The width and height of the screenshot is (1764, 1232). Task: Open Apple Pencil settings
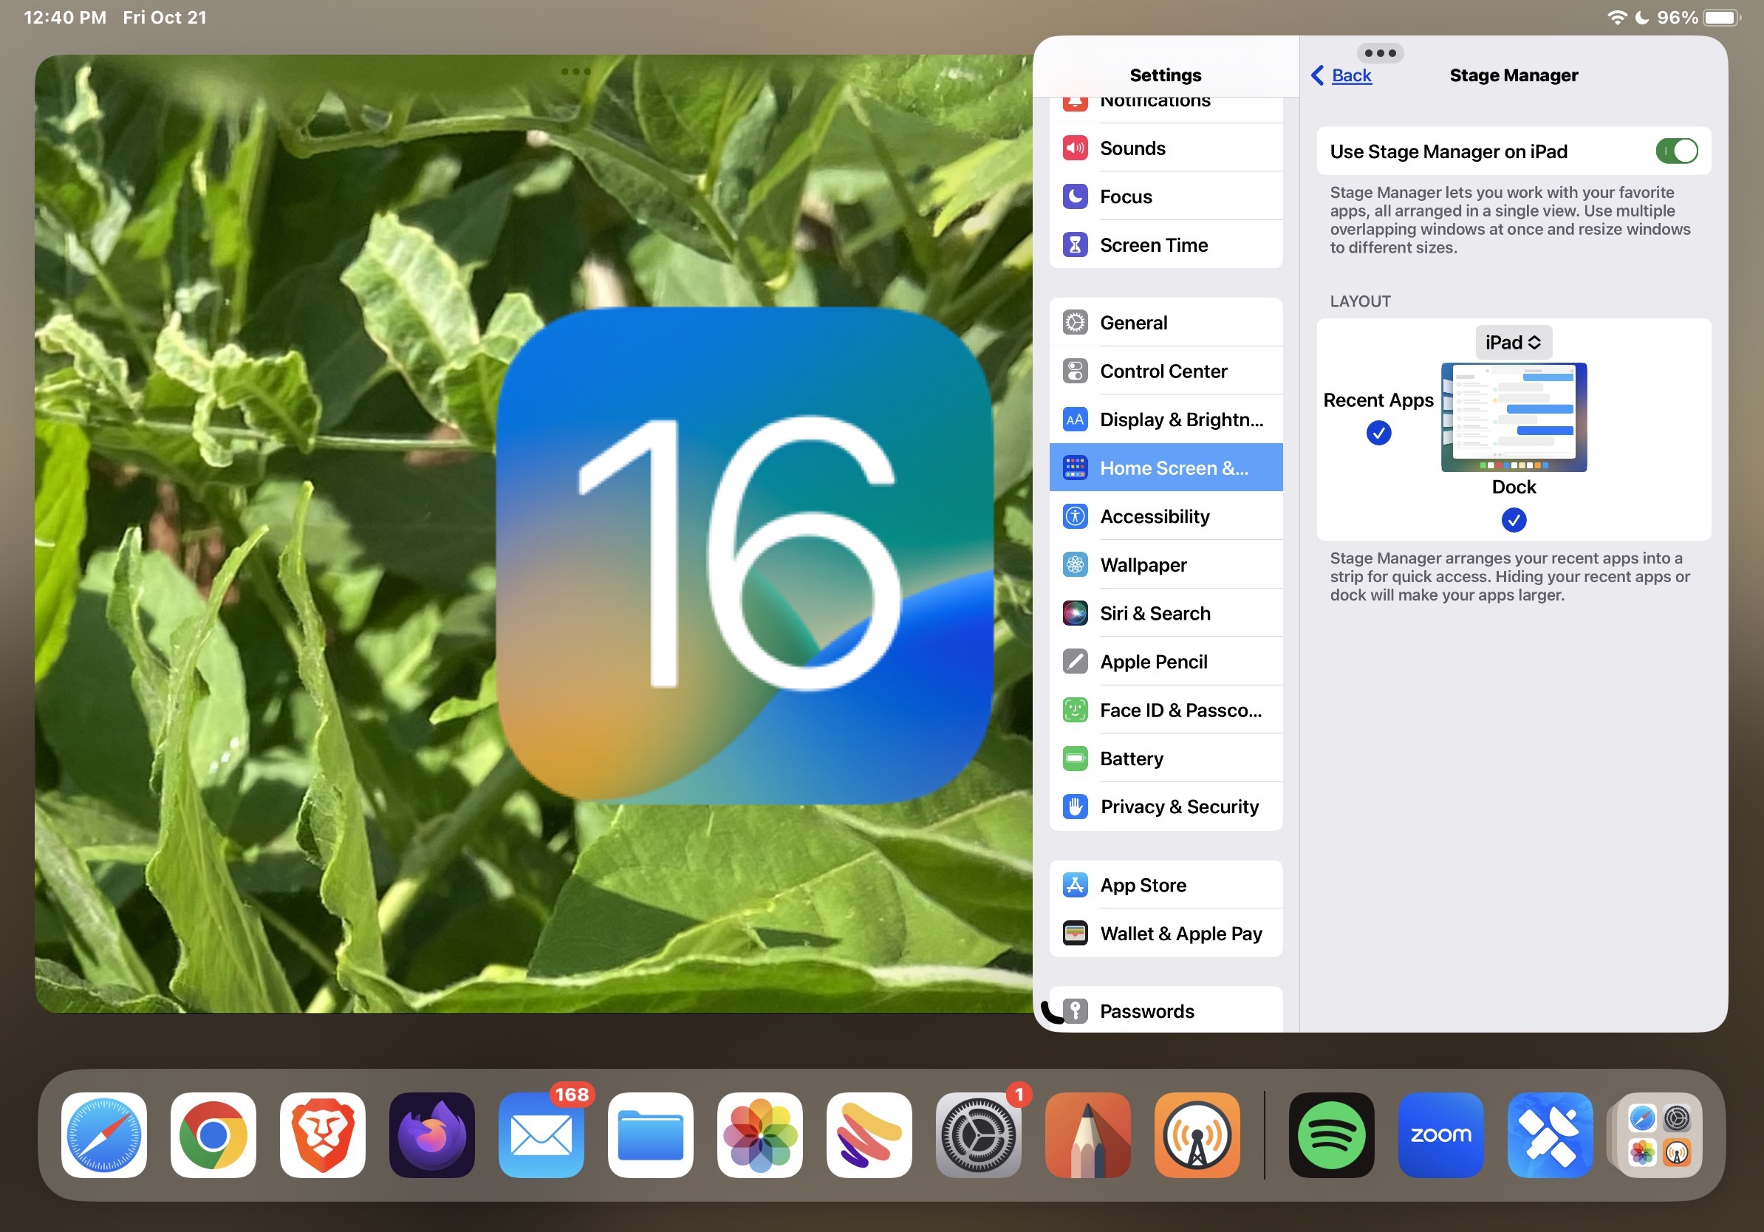[1166, 661]
